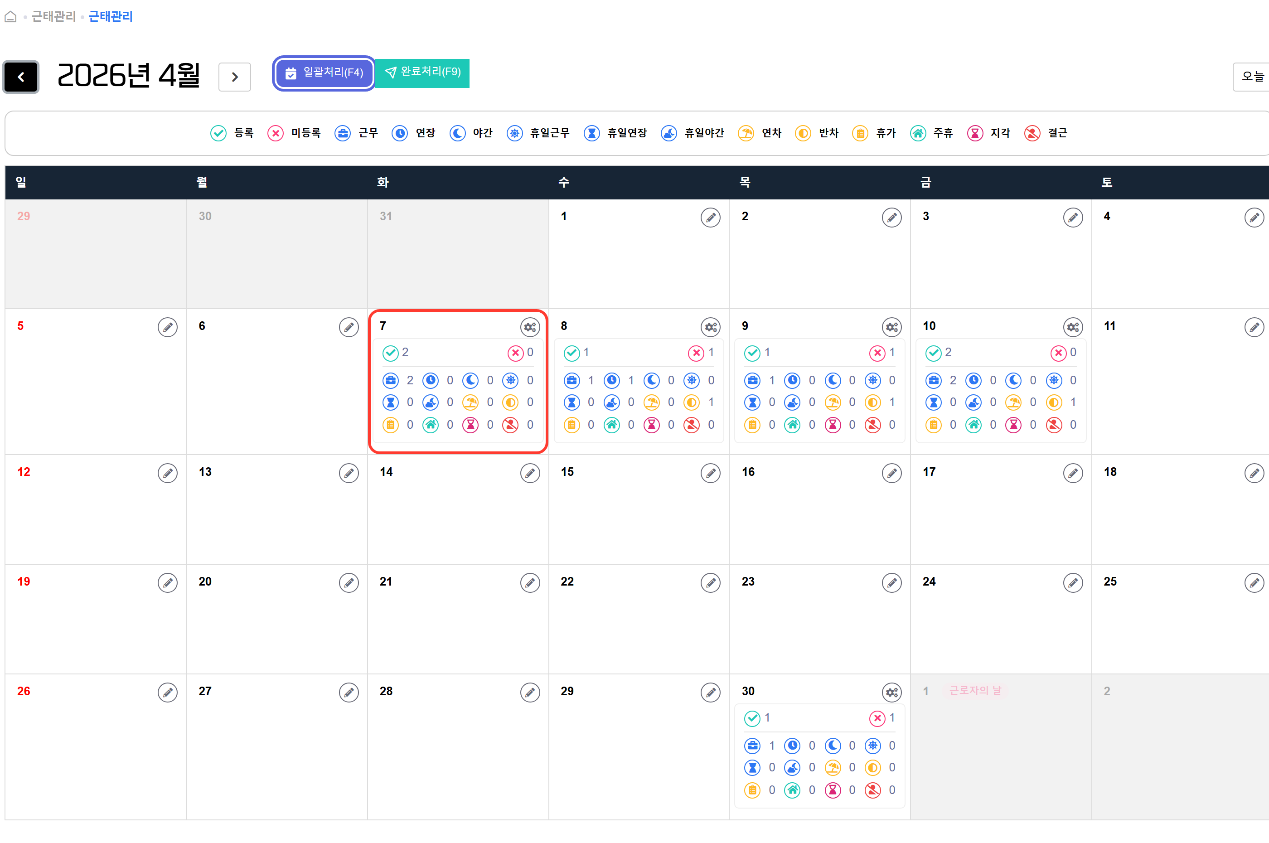
Task: Click the 휴일근무 icon in the legend
Action: tap(514, 133)
